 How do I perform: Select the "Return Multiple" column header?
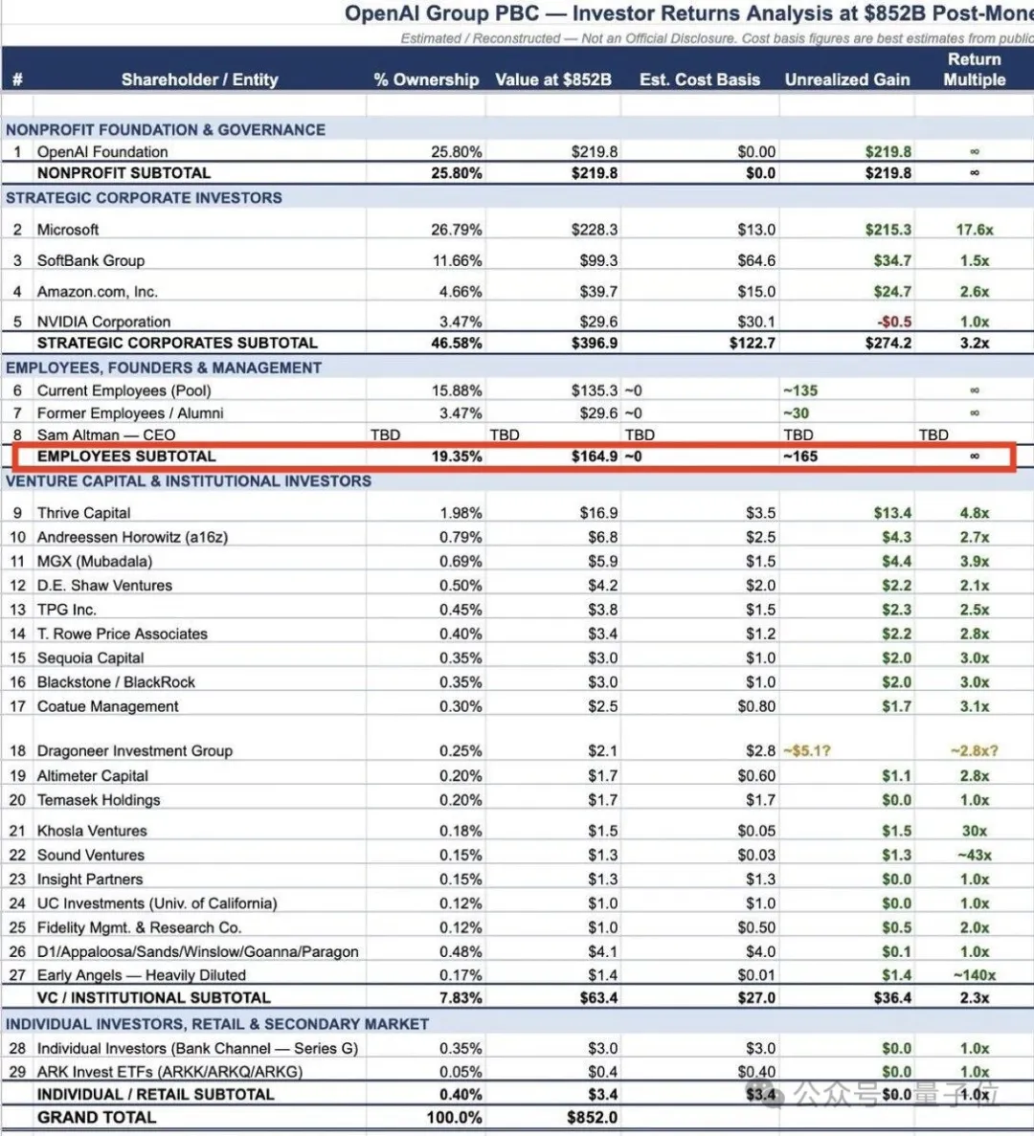[974, 70]
